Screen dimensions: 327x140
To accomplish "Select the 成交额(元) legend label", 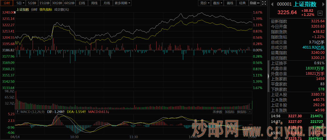I will (x=61, y=10).
